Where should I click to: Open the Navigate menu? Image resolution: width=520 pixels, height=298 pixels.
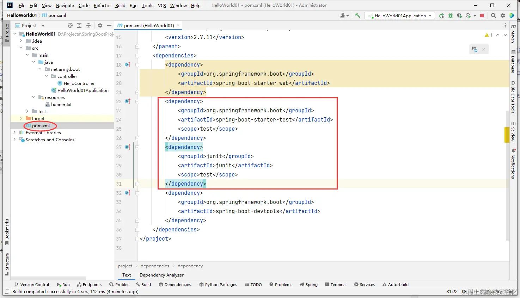pos(65,5)
